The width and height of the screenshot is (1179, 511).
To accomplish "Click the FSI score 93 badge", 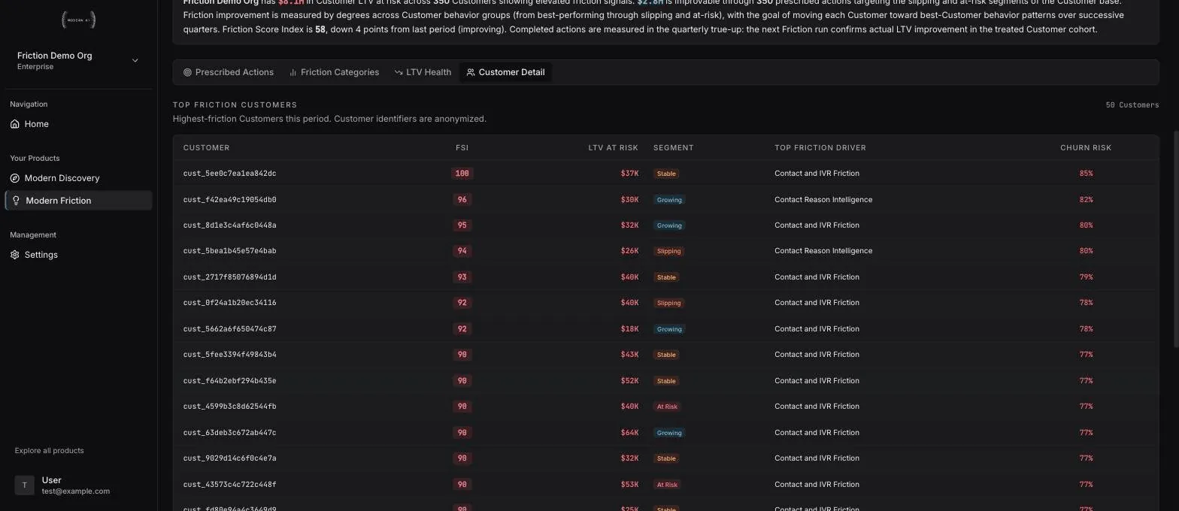I will coord(462,277).
